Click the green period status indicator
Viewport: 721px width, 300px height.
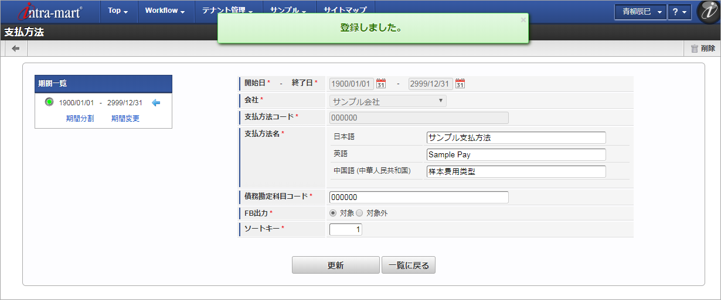[49, 102]
